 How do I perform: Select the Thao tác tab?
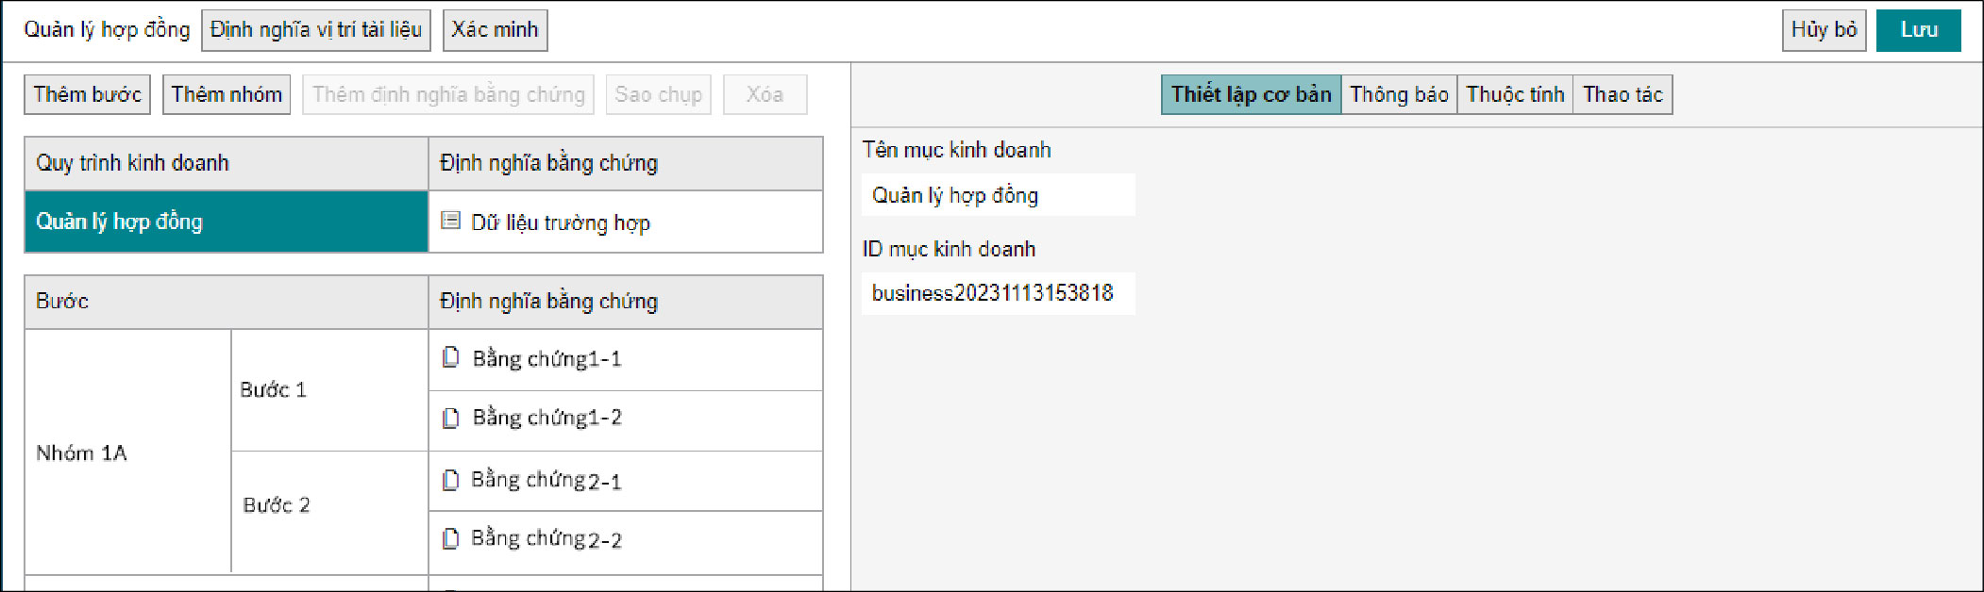[1623, 94]
